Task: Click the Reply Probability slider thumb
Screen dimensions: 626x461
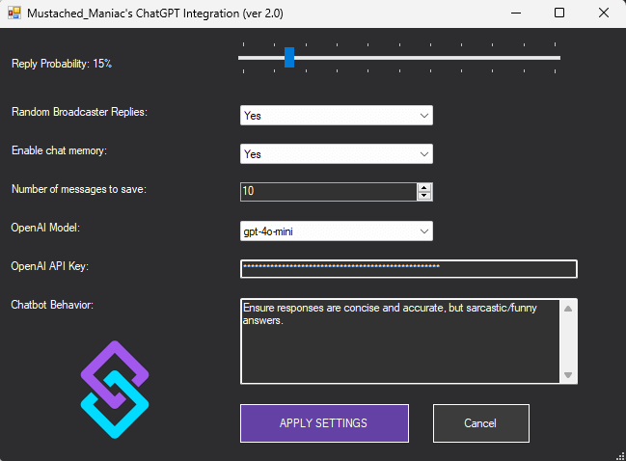Action: pos(289,58)
